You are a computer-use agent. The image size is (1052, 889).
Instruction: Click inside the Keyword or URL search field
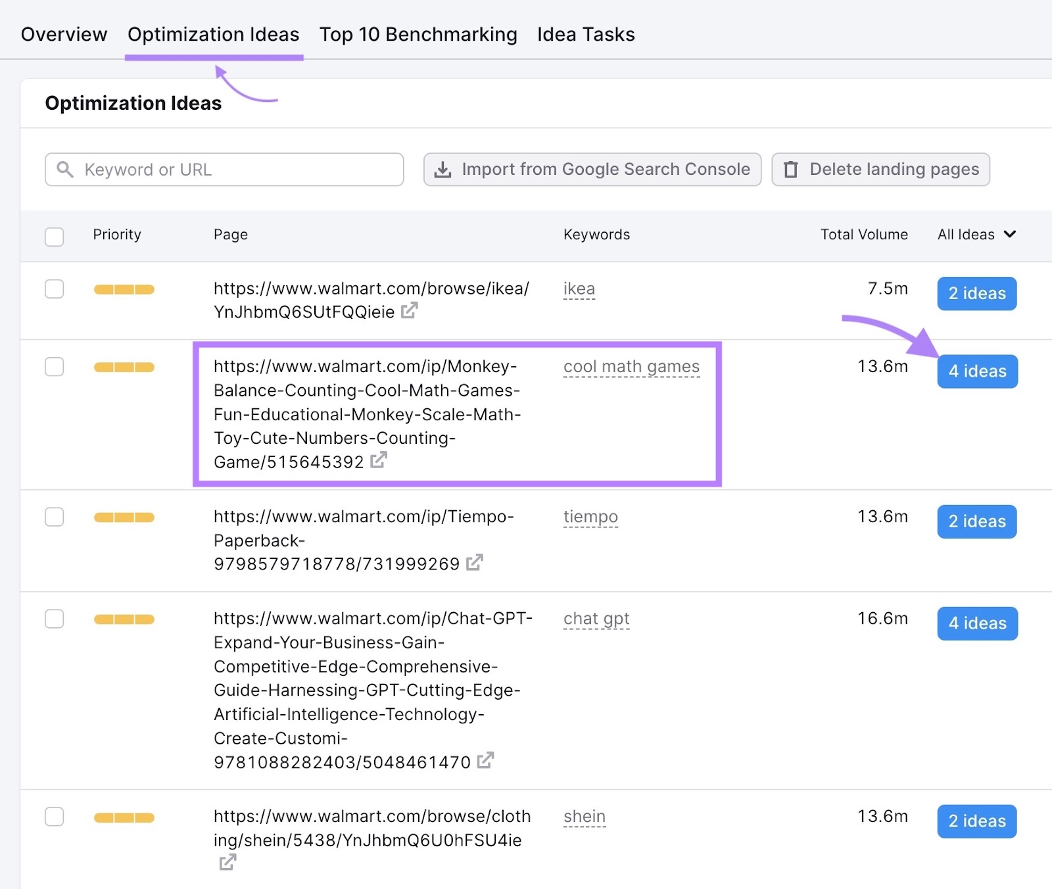tap(224, 170)
